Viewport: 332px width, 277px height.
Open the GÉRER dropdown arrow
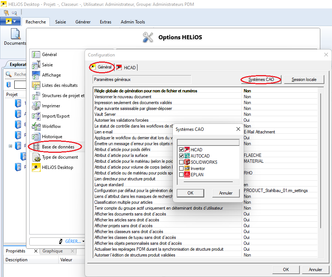click(x=83, y=241)
